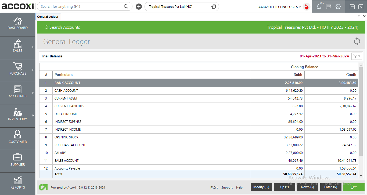Open the Reports chart icon

17,180
